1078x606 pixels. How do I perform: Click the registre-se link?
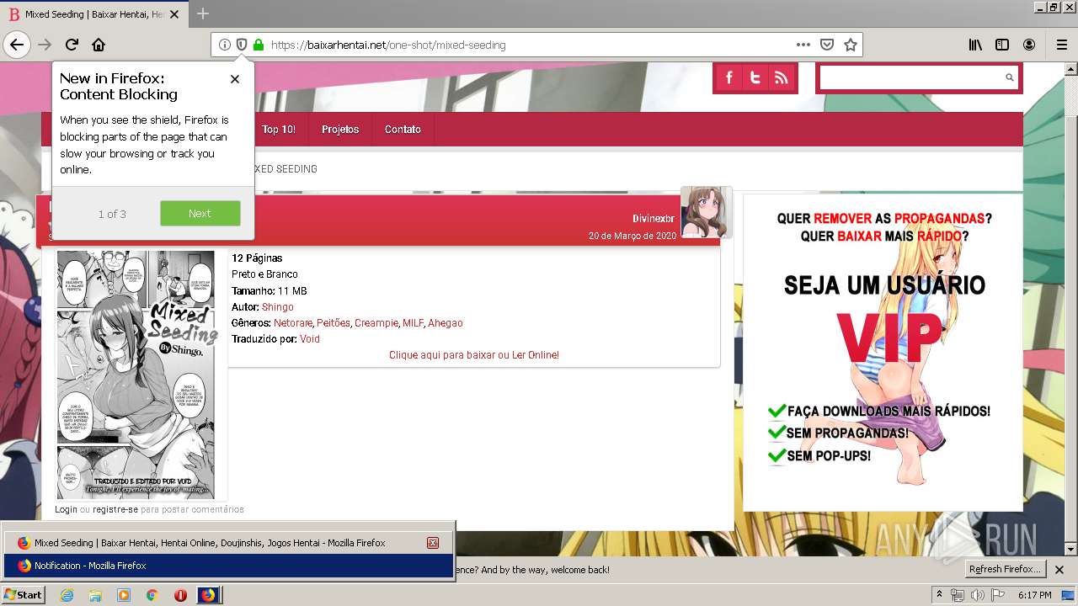pos(115,509)
